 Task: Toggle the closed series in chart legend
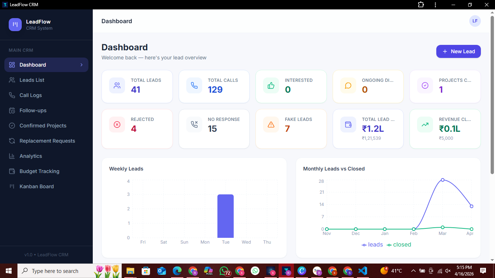coord(399,245)
